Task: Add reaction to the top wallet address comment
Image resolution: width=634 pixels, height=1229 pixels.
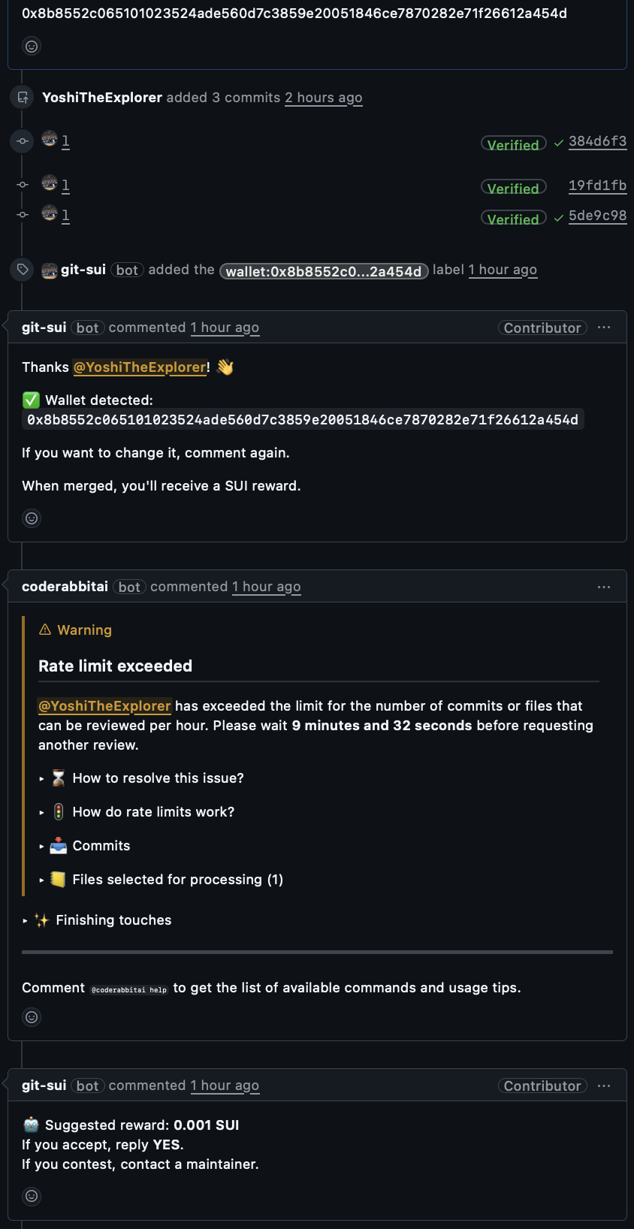Action: tap(32, 47)
